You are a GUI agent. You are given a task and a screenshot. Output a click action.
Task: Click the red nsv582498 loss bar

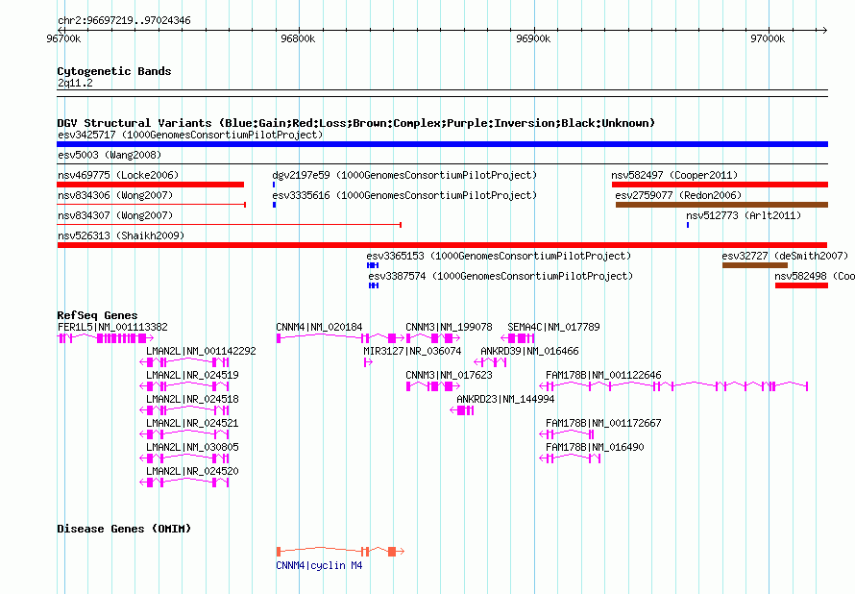click(x=801, y=285)
